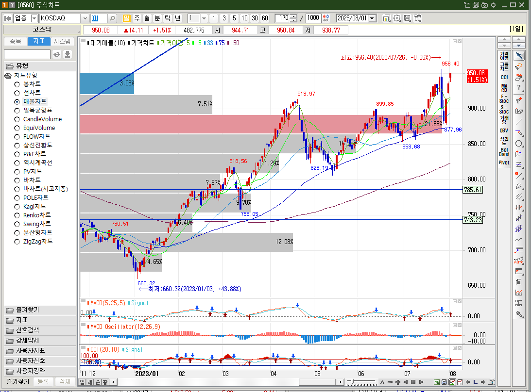Click the 삭제 button at bottom left
Screen dimensions: 531x392
tap(65, 381)
